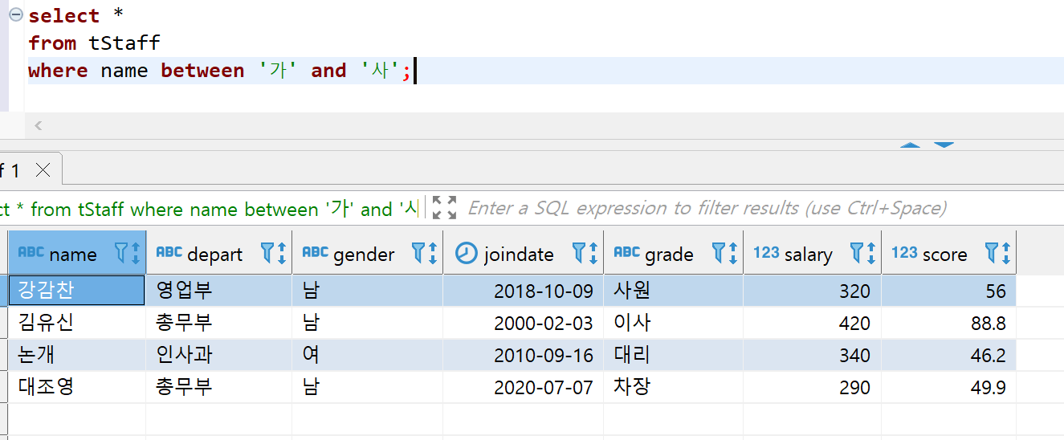Click the filter icon in joindate column
This screenshot has height=440, width=1064.
tap(579, 254)
